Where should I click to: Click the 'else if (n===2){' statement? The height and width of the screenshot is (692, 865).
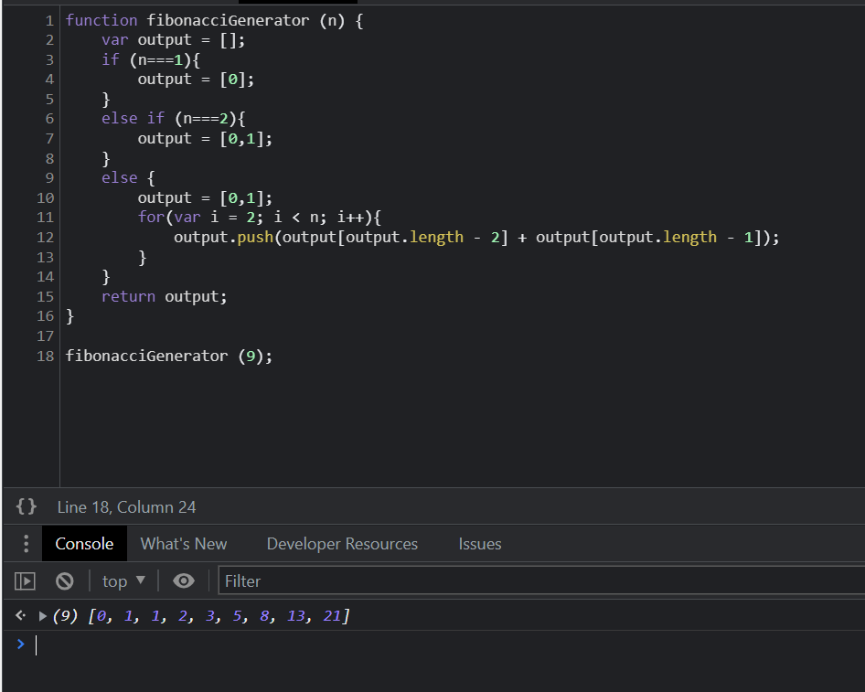tap(173, 119)
